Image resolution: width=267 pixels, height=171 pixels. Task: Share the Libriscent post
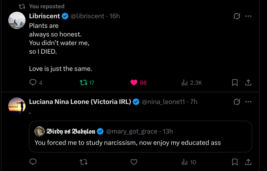pos(248,83)
